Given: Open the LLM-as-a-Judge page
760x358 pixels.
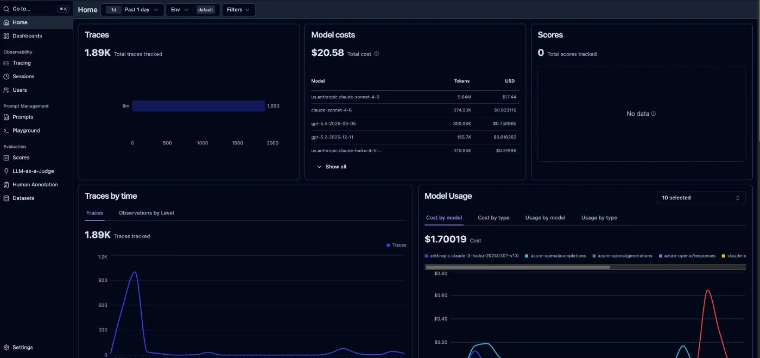Looking at the screenshot, I should click(x=36, y=171).
